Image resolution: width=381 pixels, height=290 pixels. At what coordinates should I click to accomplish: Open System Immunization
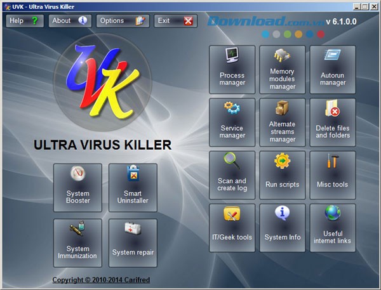(x=77, y=243)
